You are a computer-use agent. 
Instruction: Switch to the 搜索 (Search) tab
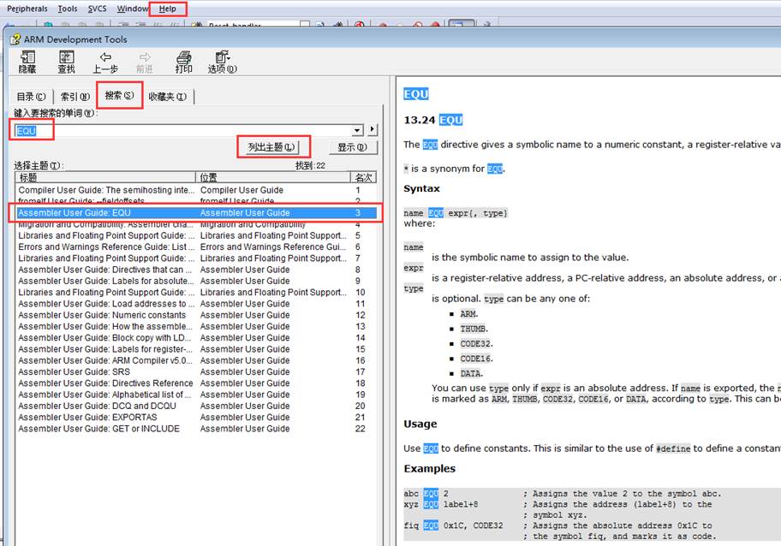point(120,95)
